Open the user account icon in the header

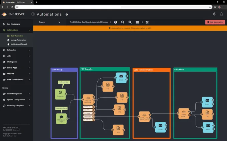(221, 14)
